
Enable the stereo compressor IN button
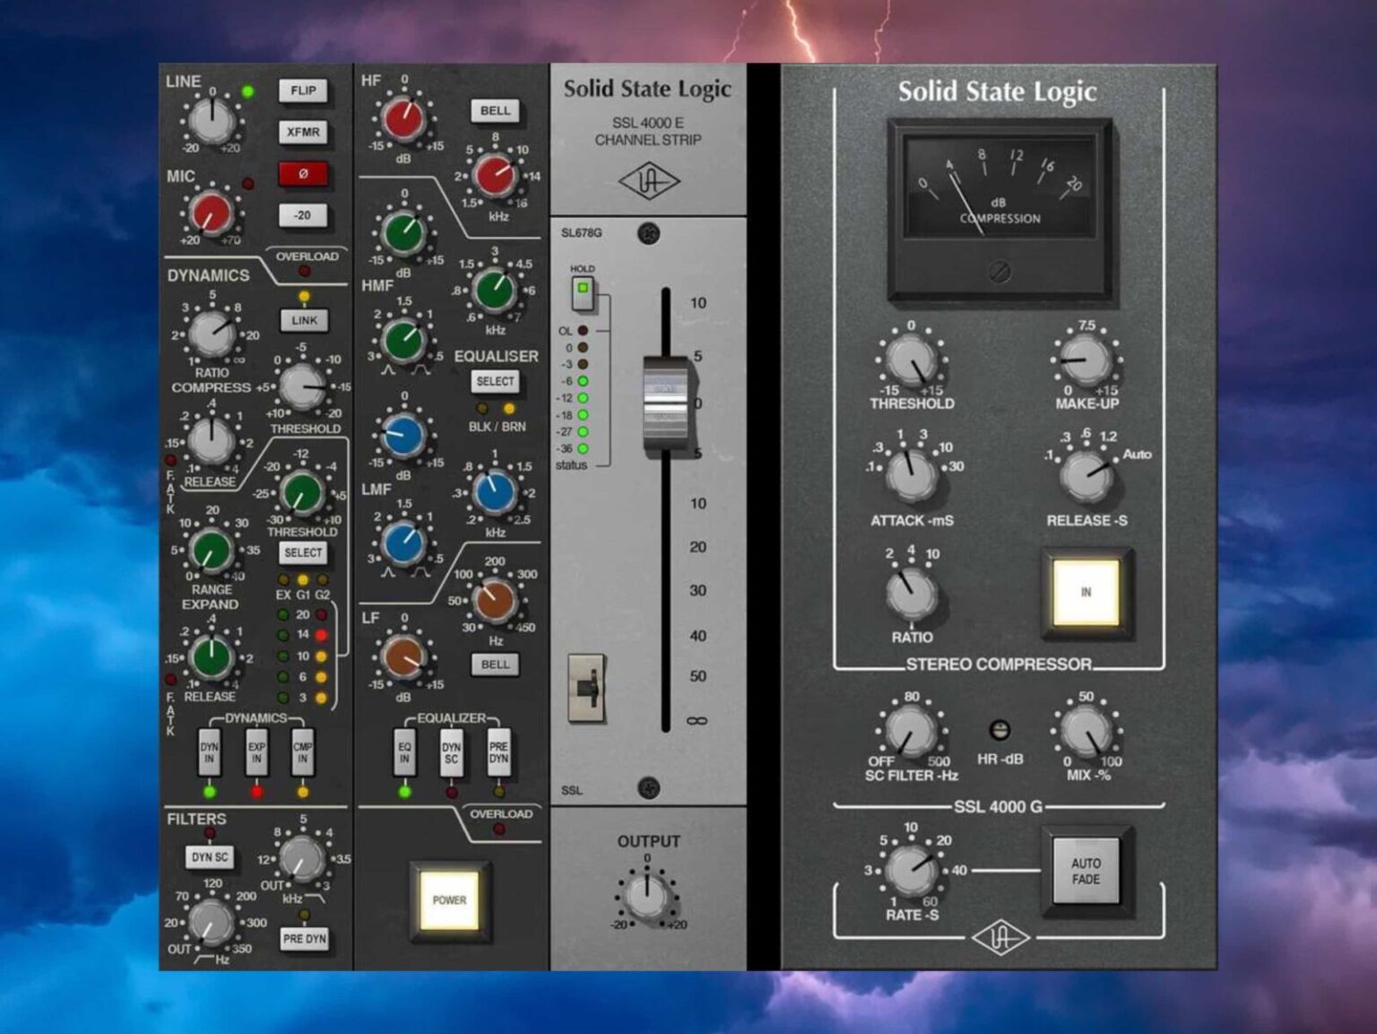tap(1086, 590)
